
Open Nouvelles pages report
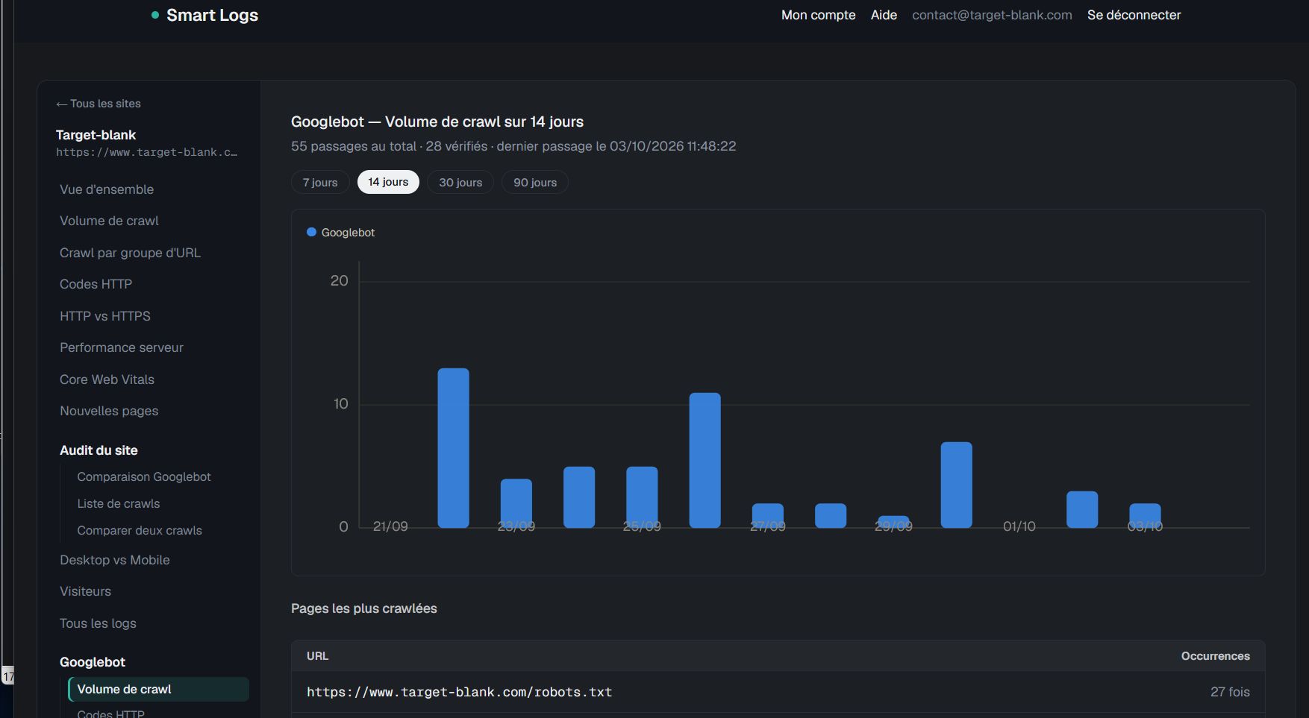point(109,411)
